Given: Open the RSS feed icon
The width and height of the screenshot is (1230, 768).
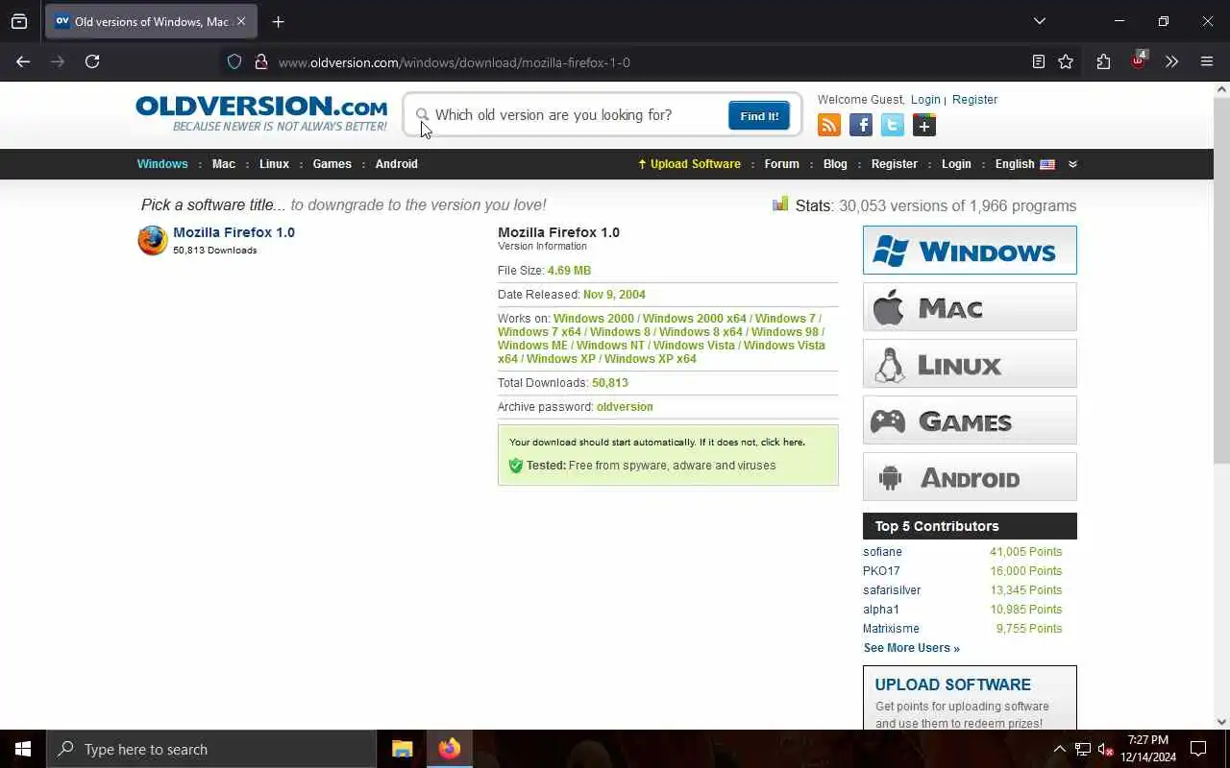Looking at the screenshot, I should click(829, 125).
